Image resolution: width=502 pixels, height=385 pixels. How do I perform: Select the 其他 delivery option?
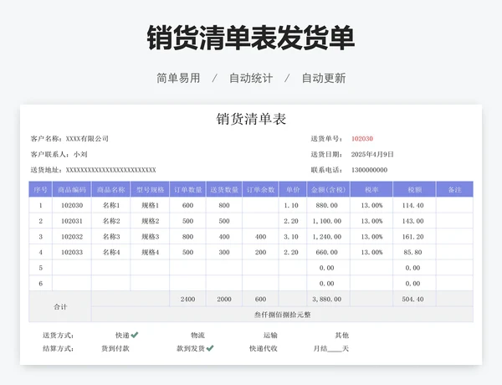click(x=341, y=335)
